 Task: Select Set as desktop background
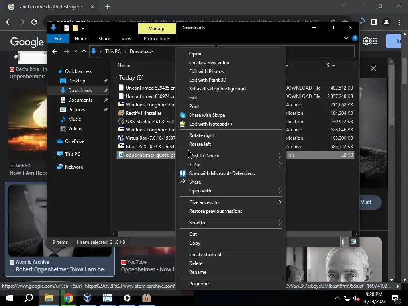pos(217,89)
